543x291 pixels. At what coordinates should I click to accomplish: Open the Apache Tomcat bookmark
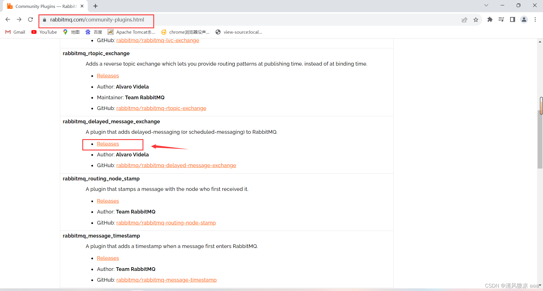tap(132, 32)
